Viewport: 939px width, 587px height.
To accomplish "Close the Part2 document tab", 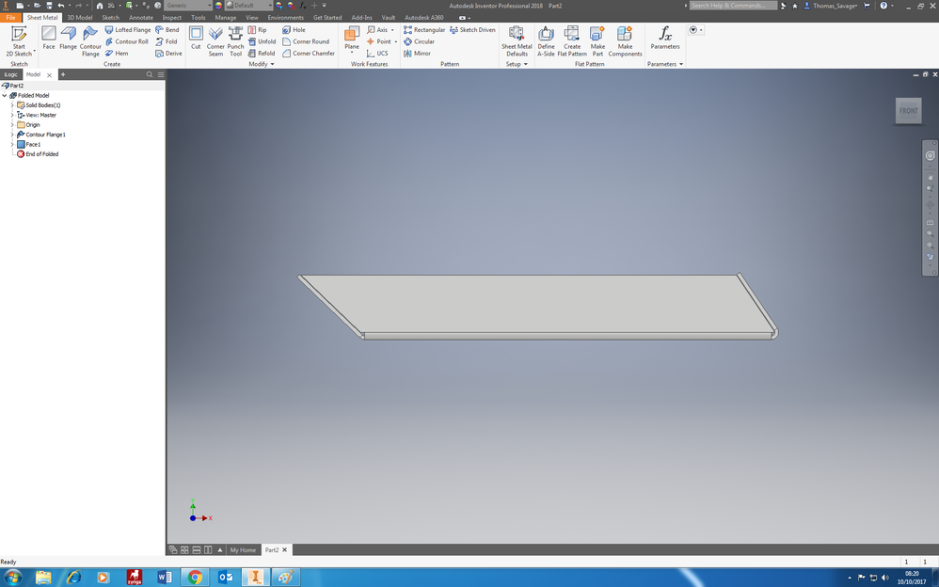I will point(285,550).
